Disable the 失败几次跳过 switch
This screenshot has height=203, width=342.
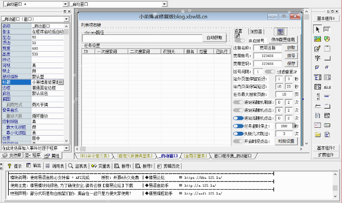point(238,134)
